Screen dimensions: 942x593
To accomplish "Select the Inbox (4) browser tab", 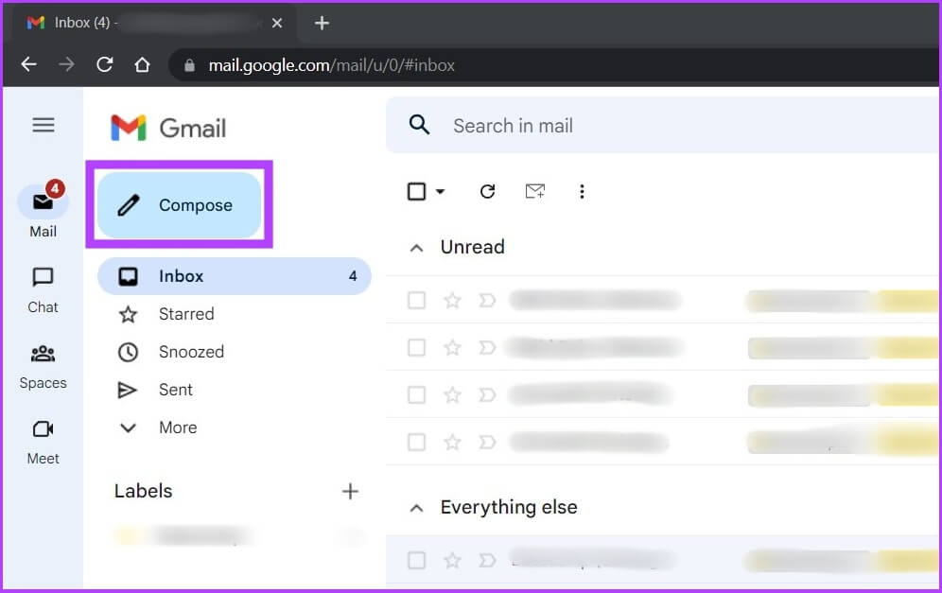I will [153, 23].
